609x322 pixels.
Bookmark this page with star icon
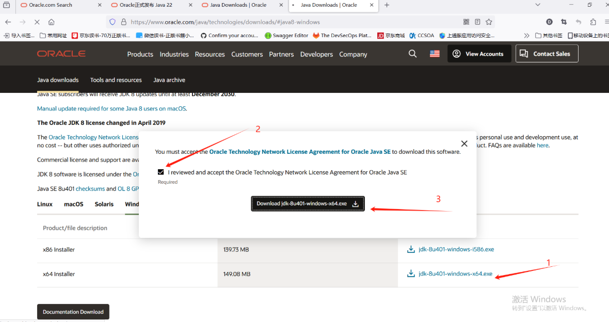[489, 22]
